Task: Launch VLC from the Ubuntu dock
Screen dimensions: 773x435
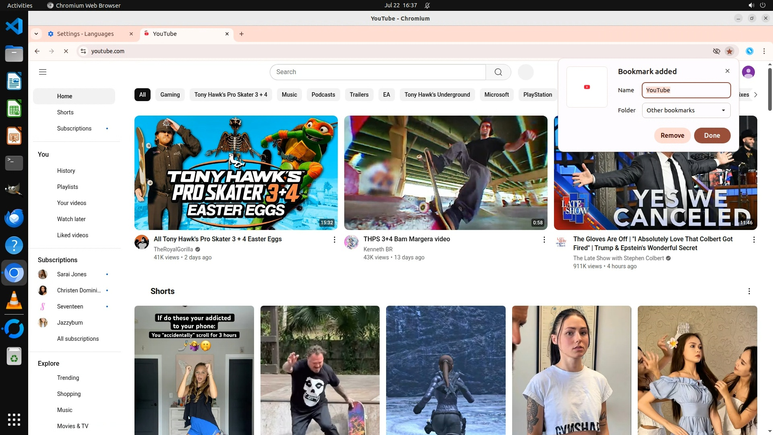Action: 14,300
